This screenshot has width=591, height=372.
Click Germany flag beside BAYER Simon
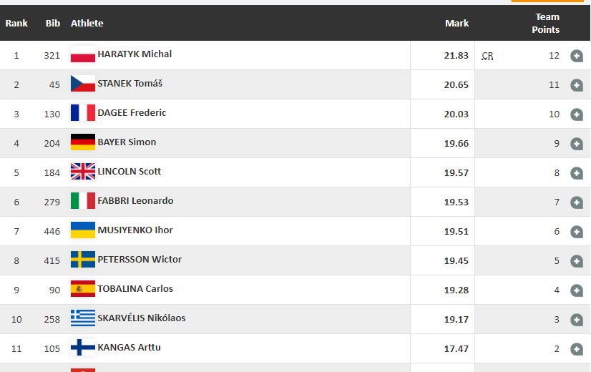click(x=83, y=143)
